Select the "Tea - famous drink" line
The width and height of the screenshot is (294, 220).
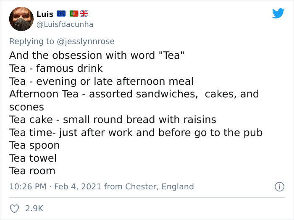pos(56,68)
